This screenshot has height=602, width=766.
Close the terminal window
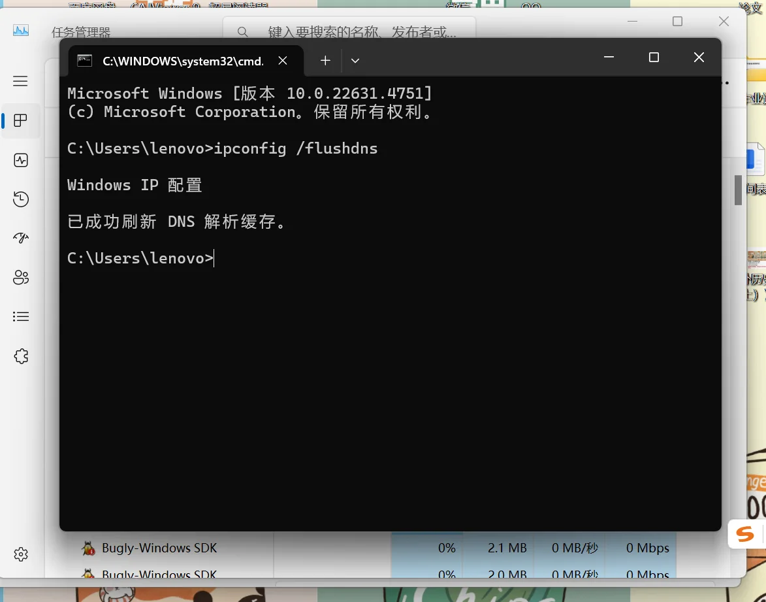tap(699, 58)
